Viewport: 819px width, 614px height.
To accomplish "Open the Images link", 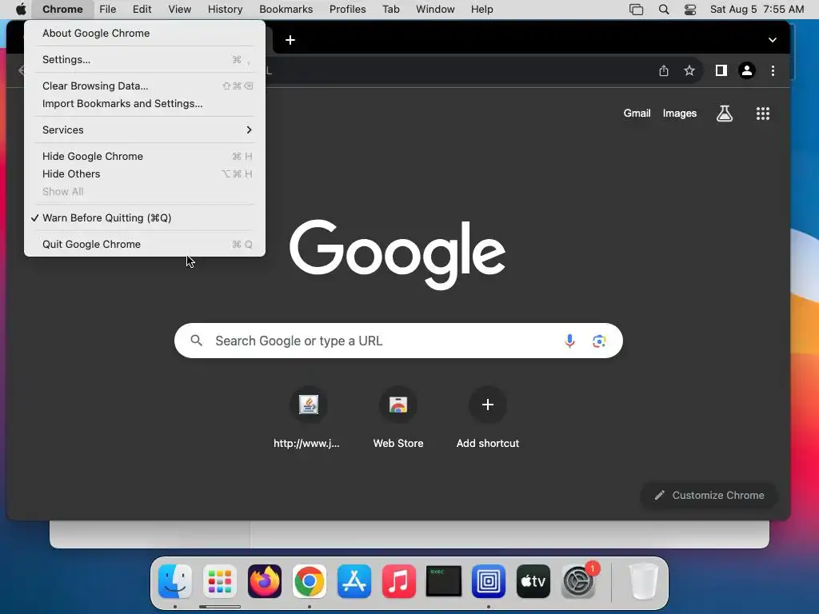I will tap(680, 114).
